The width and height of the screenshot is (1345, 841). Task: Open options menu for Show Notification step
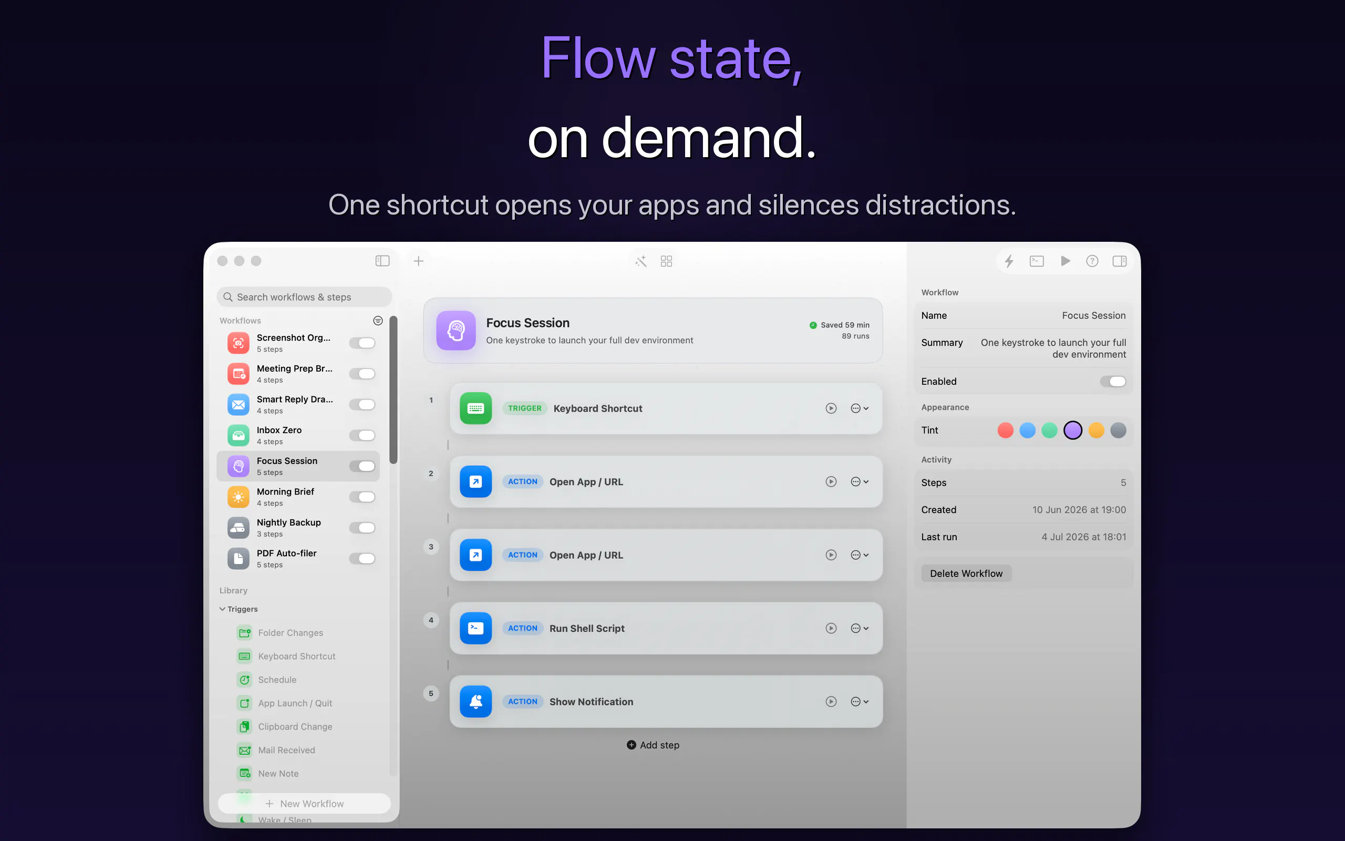coord(859,701)
